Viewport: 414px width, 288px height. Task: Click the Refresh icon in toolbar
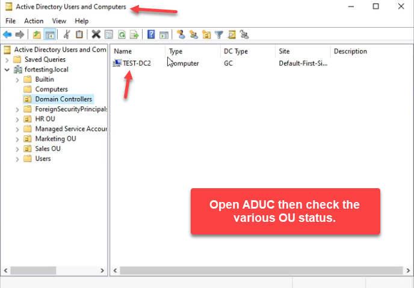coord(122,34)
